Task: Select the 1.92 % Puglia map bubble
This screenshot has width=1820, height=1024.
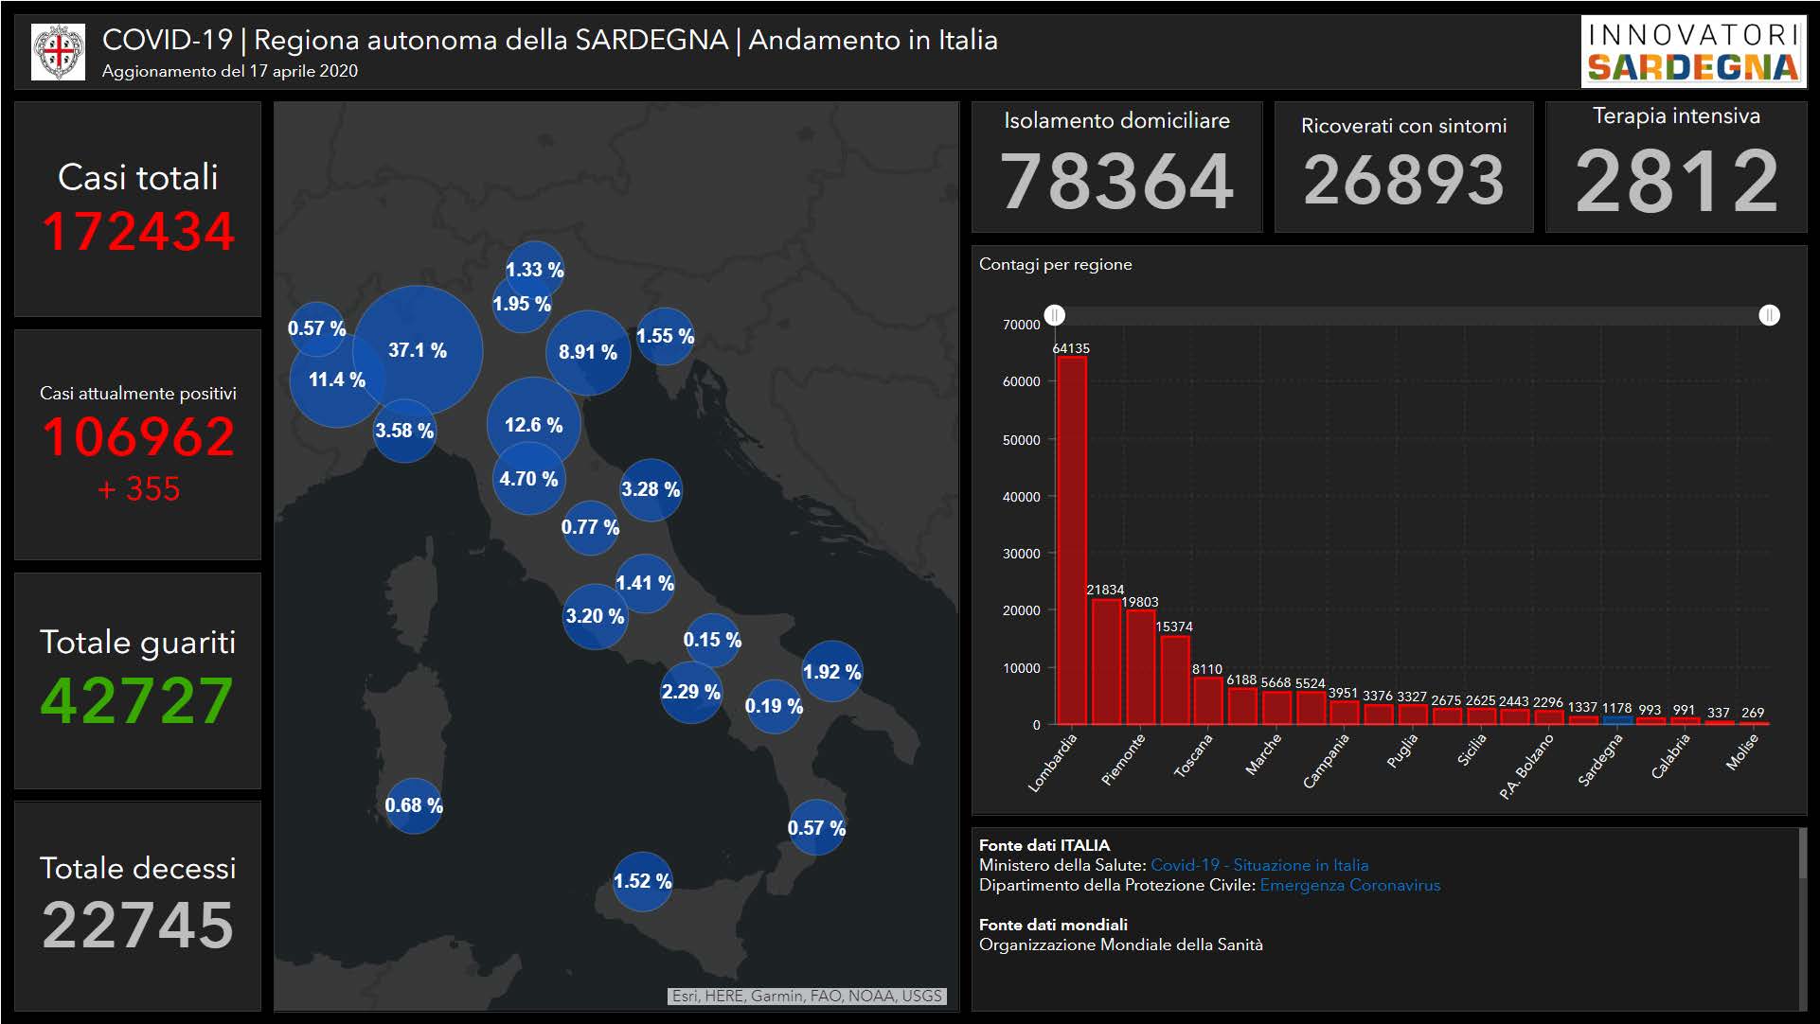Action: [831, 672]
